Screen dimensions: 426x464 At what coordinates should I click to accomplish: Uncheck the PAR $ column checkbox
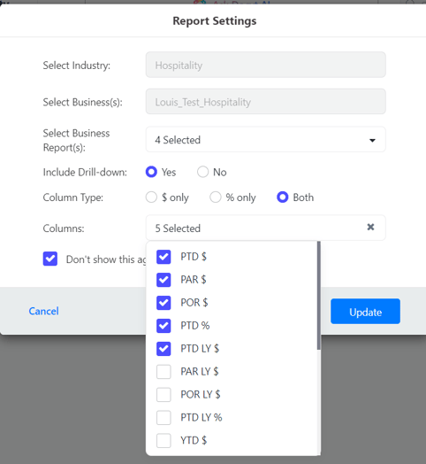(164, 280)
